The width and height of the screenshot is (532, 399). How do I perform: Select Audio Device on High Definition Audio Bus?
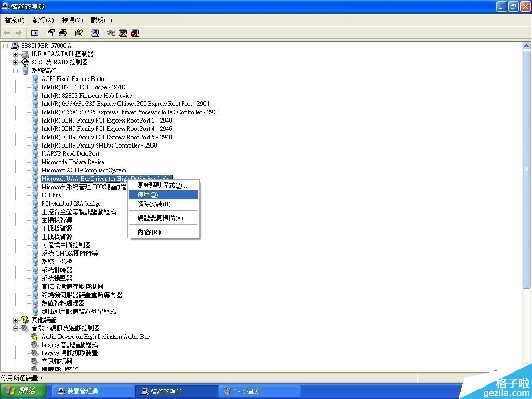point(95,337)
